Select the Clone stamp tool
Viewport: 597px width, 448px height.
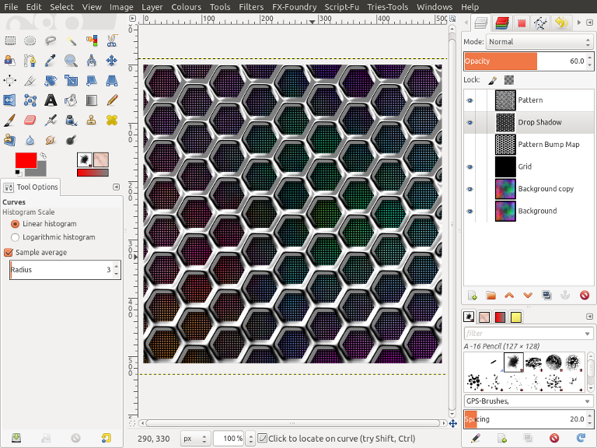point(92,121)
